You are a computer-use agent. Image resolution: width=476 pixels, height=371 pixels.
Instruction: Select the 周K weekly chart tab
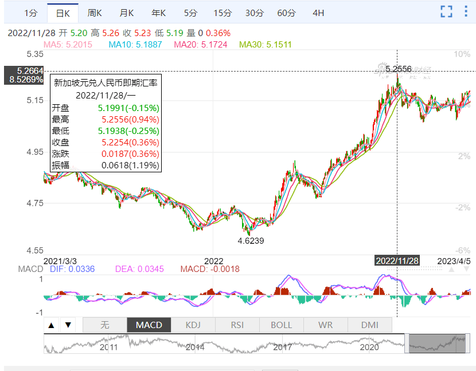[x=95, y=13]
